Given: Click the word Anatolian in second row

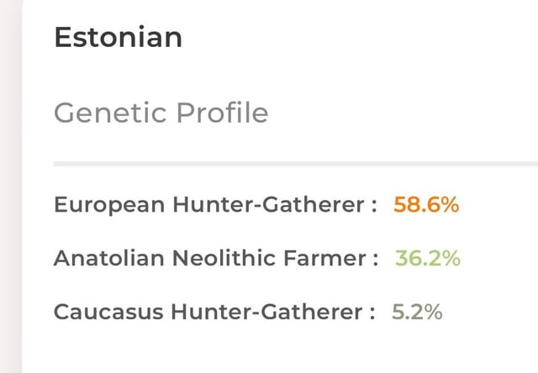Looking at the screenshot, I should pyautogui.click(x=109, y=258).
